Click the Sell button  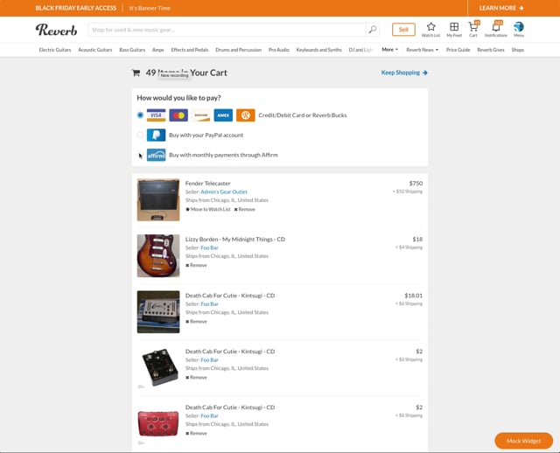pos(403,29)
